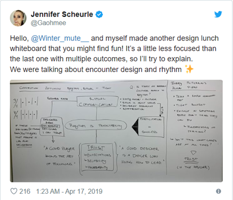Like the tweet with the heart icon
The width and height of the screenshot is (233, 200).
[x=14, y=191]
